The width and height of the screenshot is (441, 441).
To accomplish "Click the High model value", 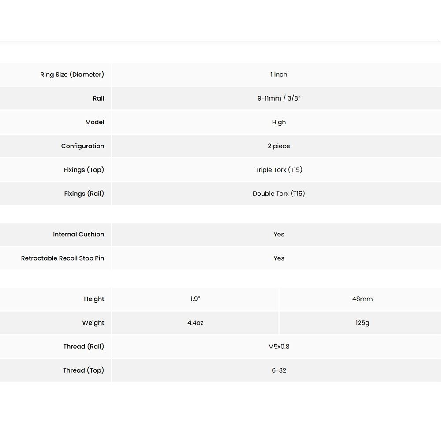I will pos(279,122).
